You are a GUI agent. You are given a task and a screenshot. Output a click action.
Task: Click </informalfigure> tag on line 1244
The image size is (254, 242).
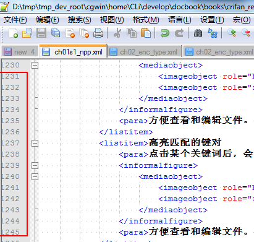[161, 221]
